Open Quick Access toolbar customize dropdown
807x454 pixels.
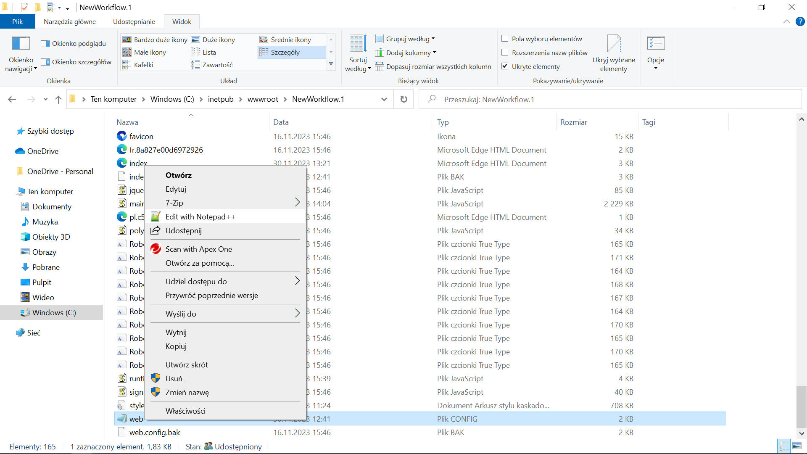pyautogui.click(x=67, y=8)
